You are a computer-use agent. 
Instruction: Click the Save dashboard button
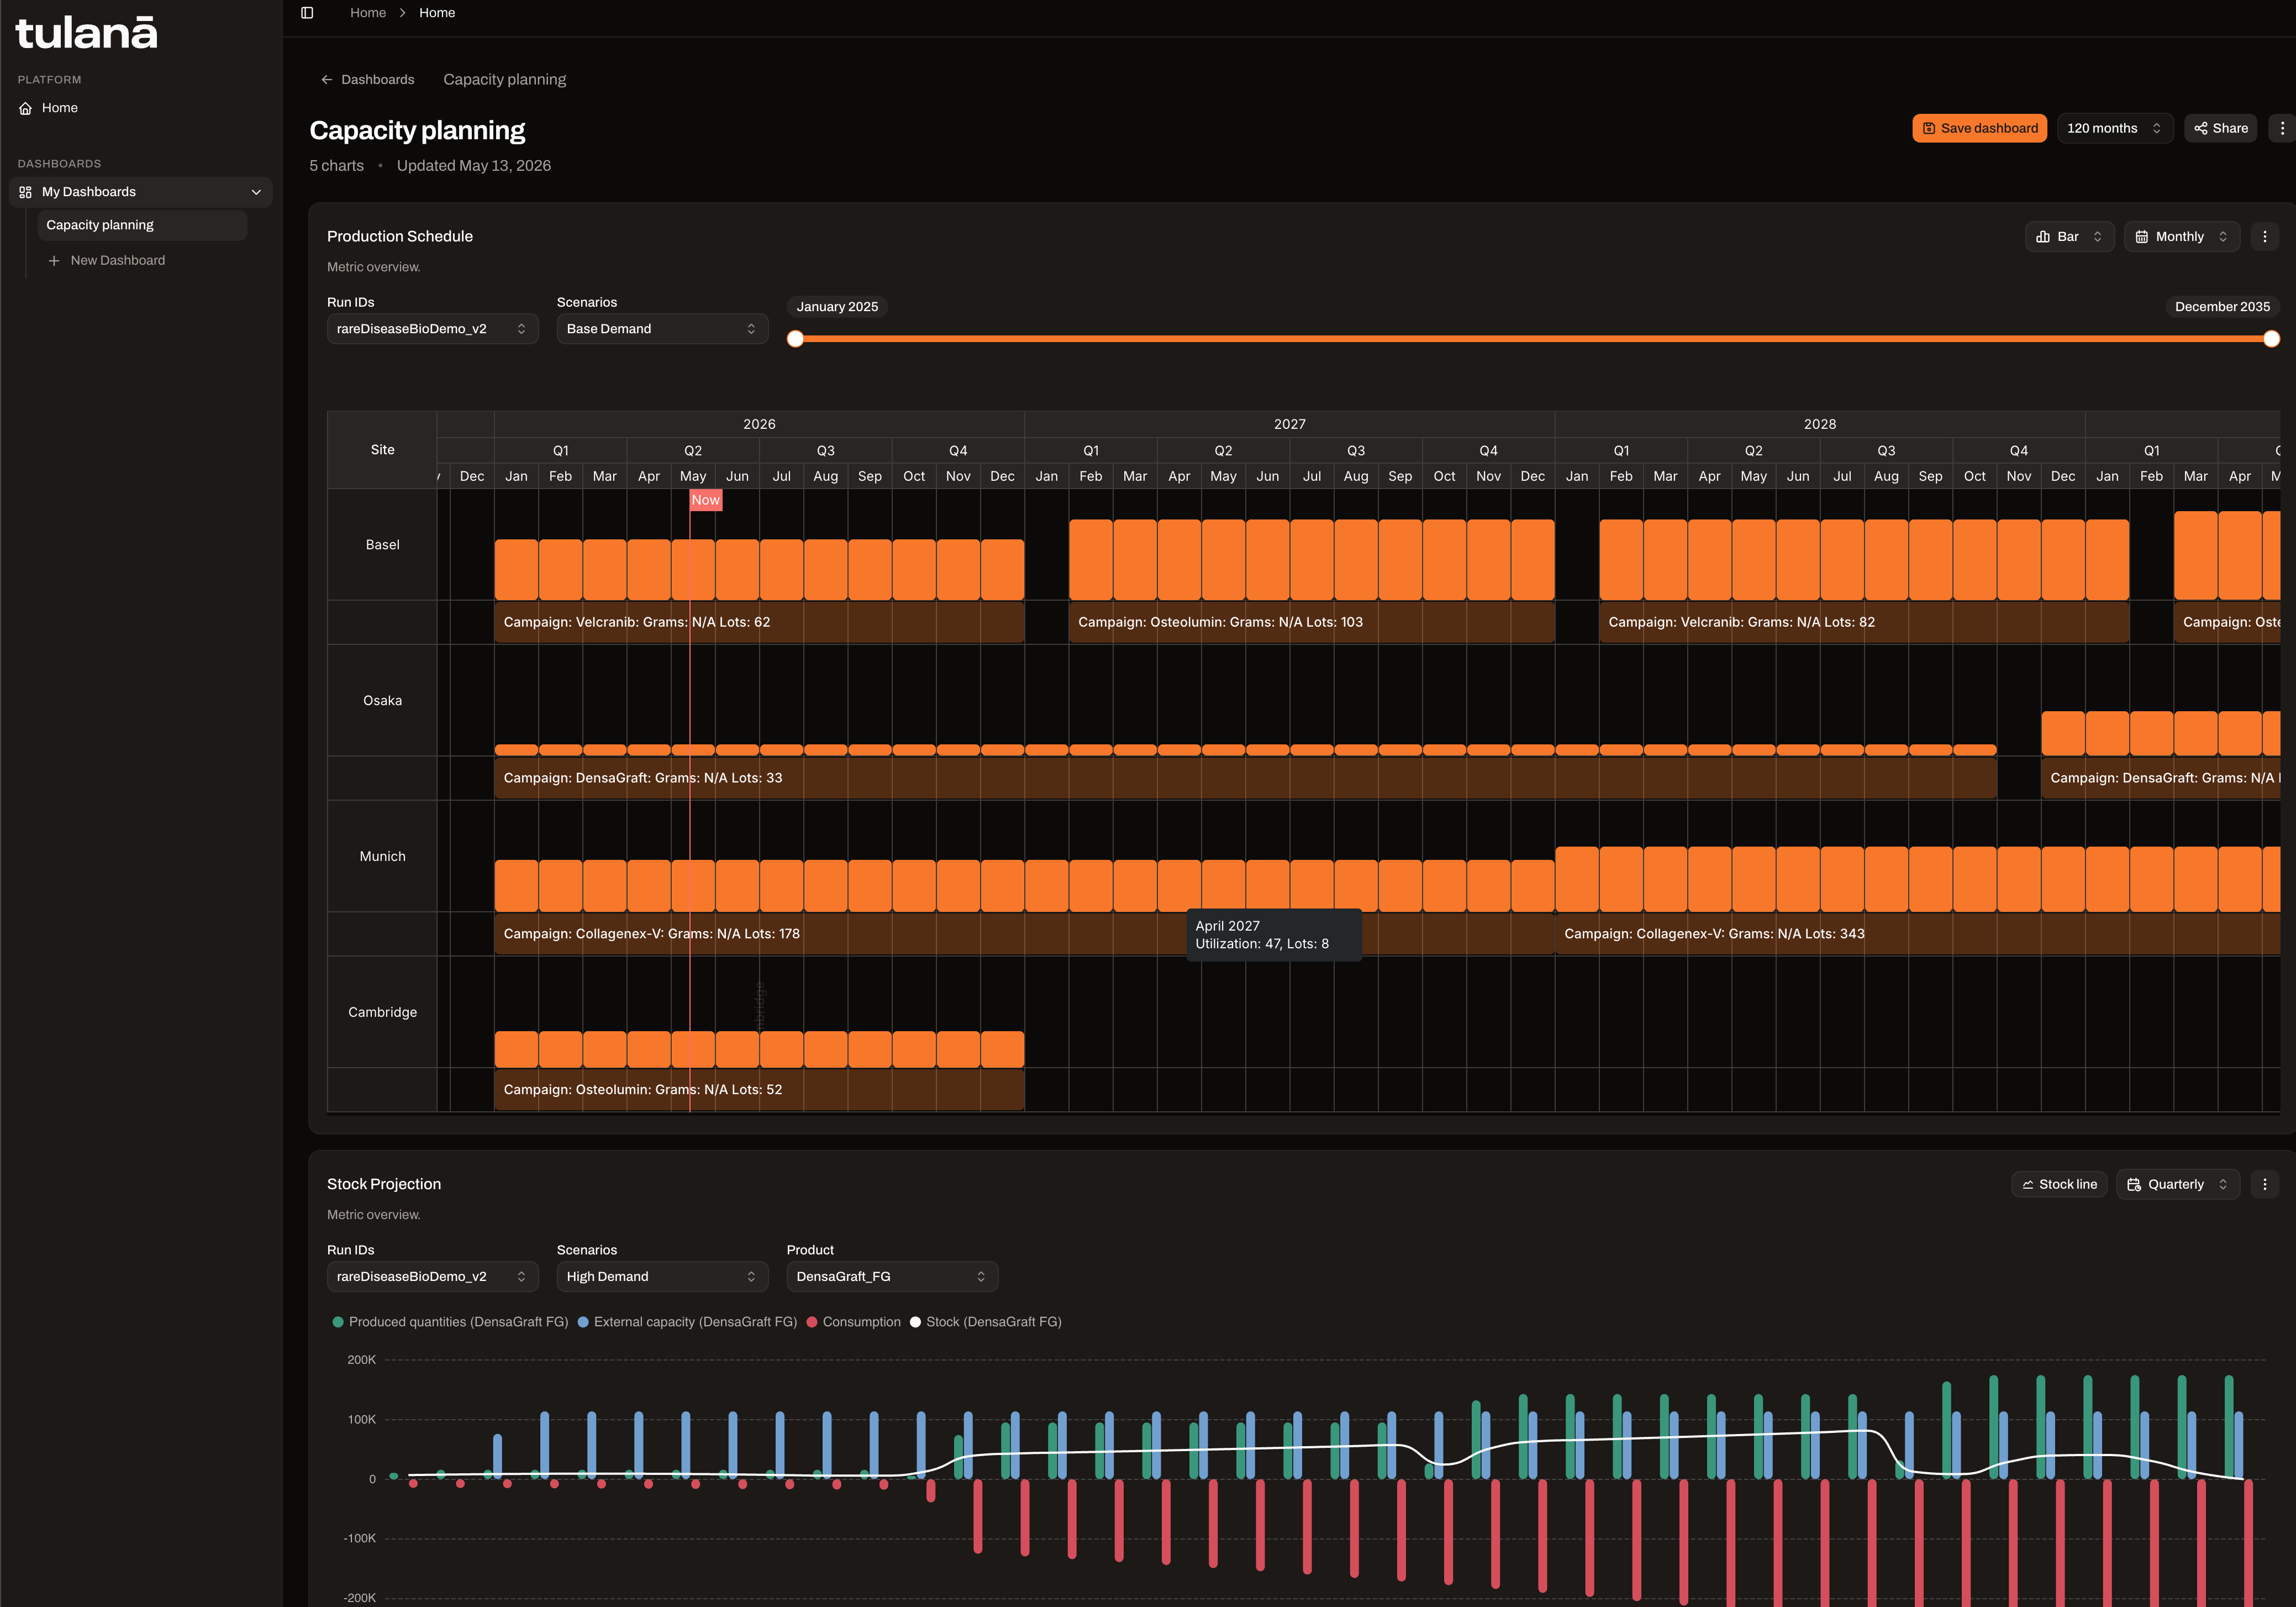click(x=1980, y=128)
